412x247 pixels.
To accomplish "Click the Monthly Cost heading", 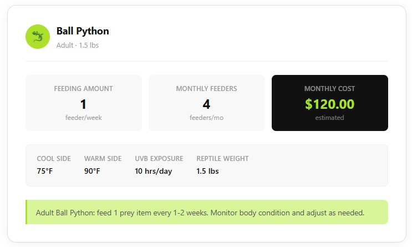I will coord(329,88).
